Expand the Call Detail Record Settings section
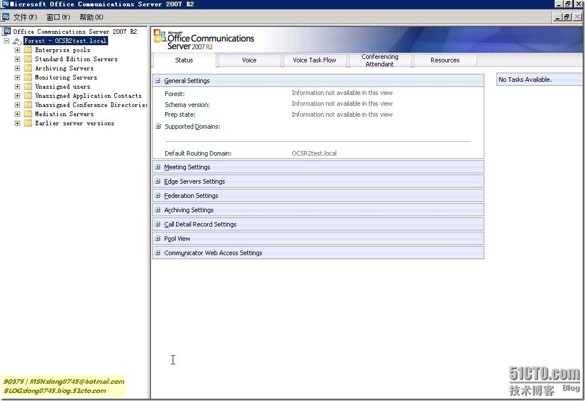Screen dimensions: 585x401 tap(158, 224)
